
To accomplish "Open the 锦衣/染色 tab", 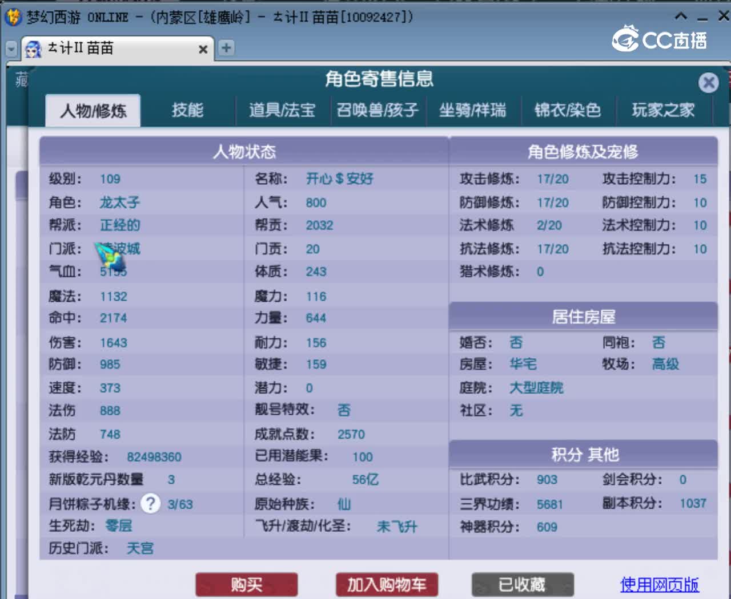I will 568,110.
